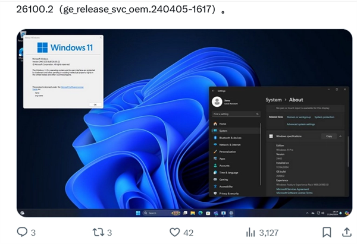Click the Find a setting search field
This screenshot has width=357, height=244.
236,114
